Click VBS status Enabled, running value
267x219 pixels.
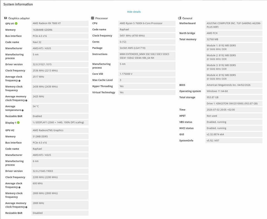[x=234, y=122]
